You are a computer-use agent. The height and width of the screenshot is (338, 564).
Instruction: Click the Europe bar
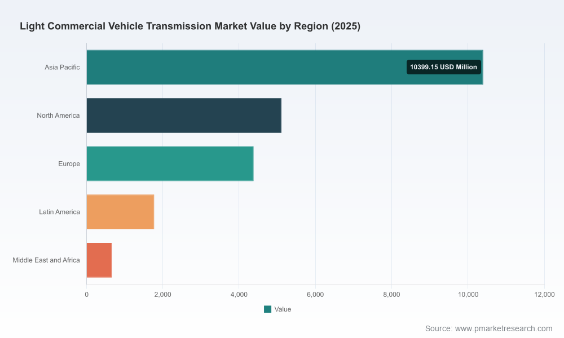[x=170, y=163]
